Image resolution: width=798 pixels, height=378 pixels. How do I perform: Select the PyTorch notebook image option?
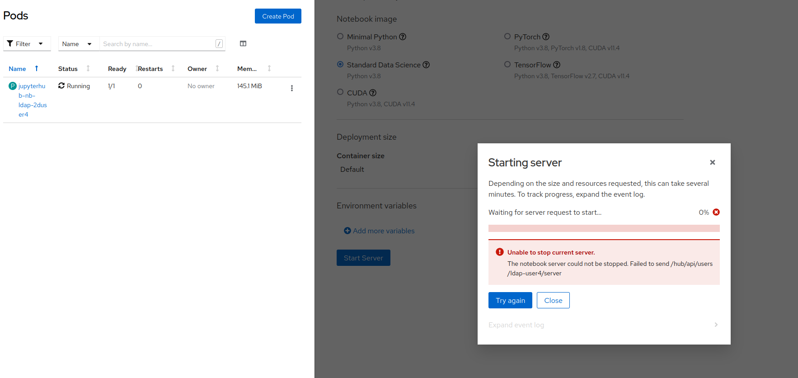(507, 36)
